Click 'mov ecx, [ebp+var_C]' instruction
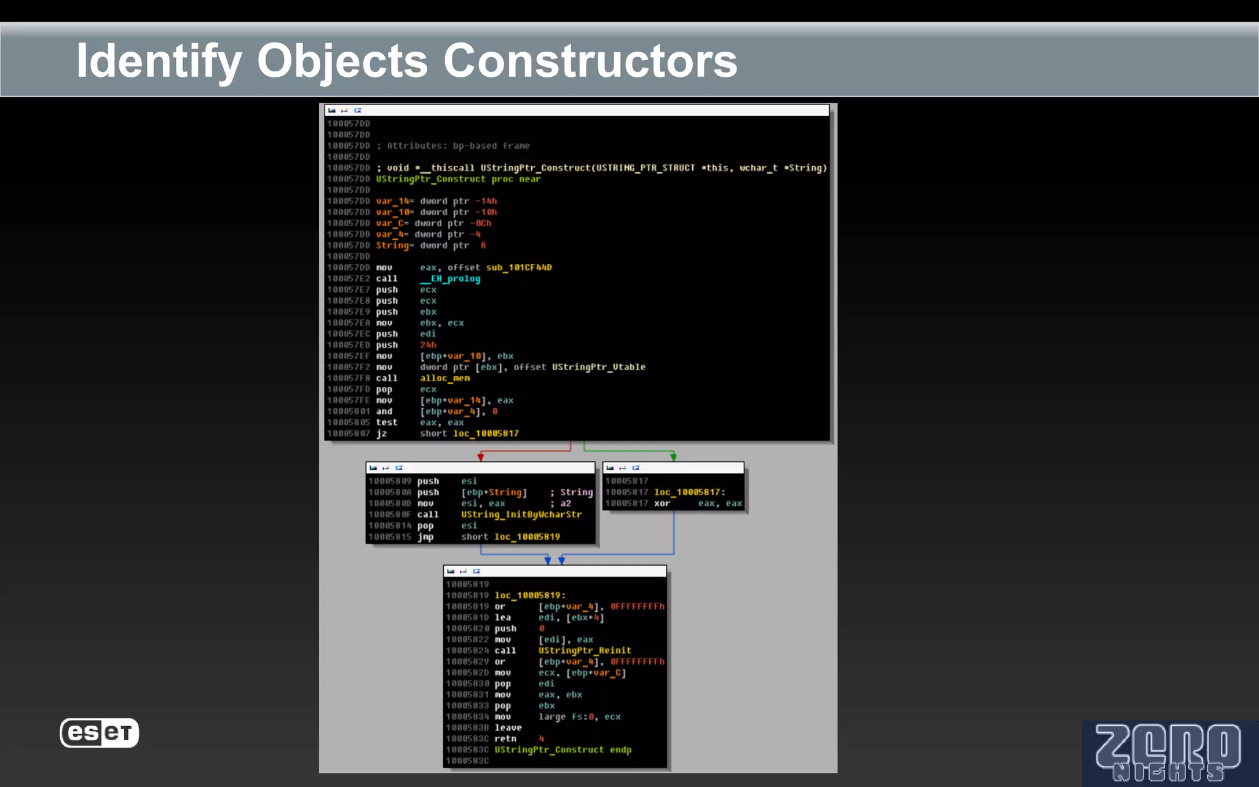The width and height of the screenshot is (1259, 787). pyautogui.click(x=561, y=673)
